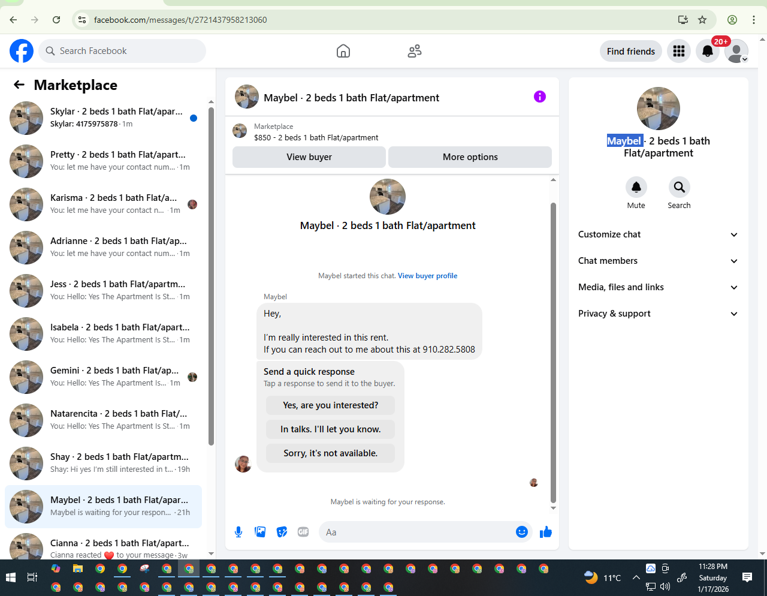The height and width of the screenshot is (596, 767).
Task: Mute the Maybel conversation bell icon
Action: (x=636, y=187)
